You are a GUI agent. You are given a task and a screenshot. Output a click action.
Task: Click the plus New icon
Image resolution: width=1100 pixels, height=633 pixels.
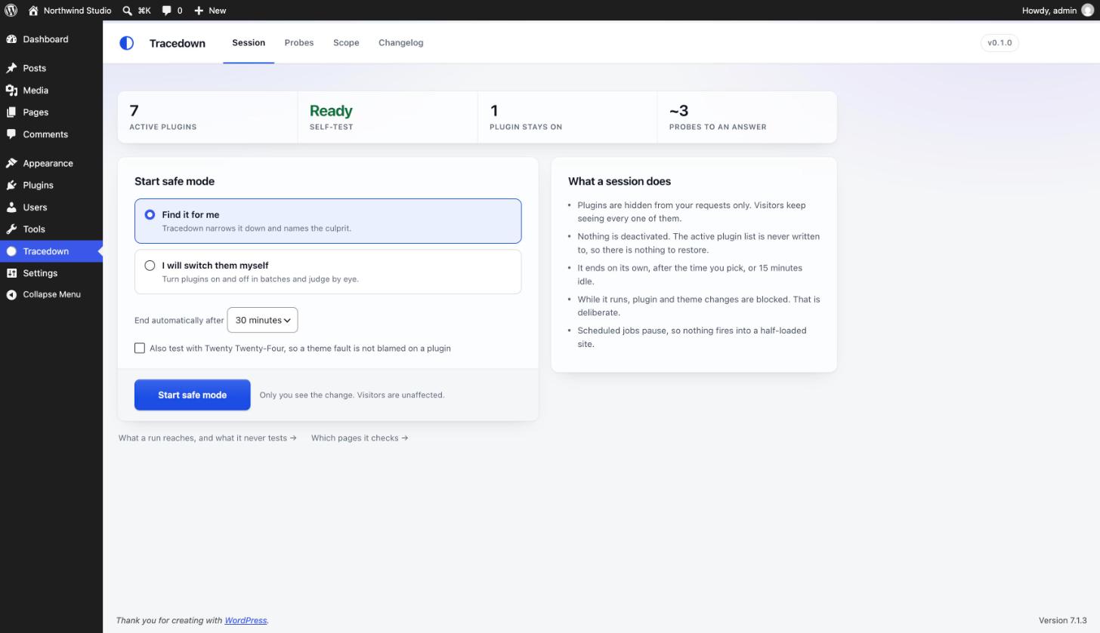coord(199,11)
